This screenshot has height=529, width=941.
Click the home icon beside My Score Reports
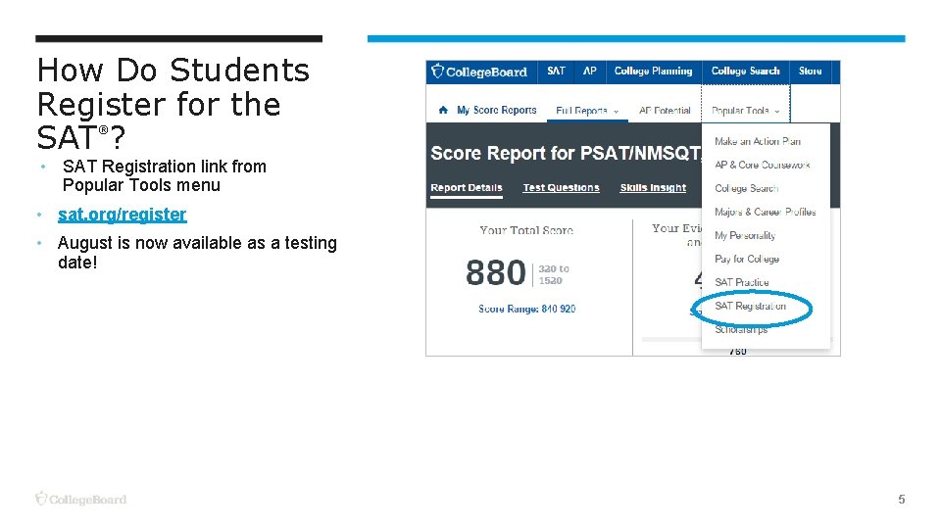click(x=443, y=110)
